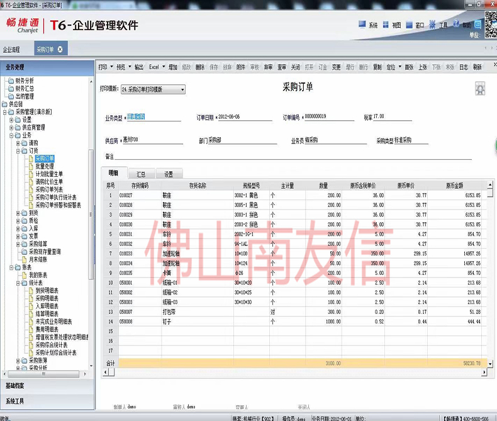Screen dimensions: 497x421
Task: Close the 采购订单 tab with its X icon
Action: 60,50
